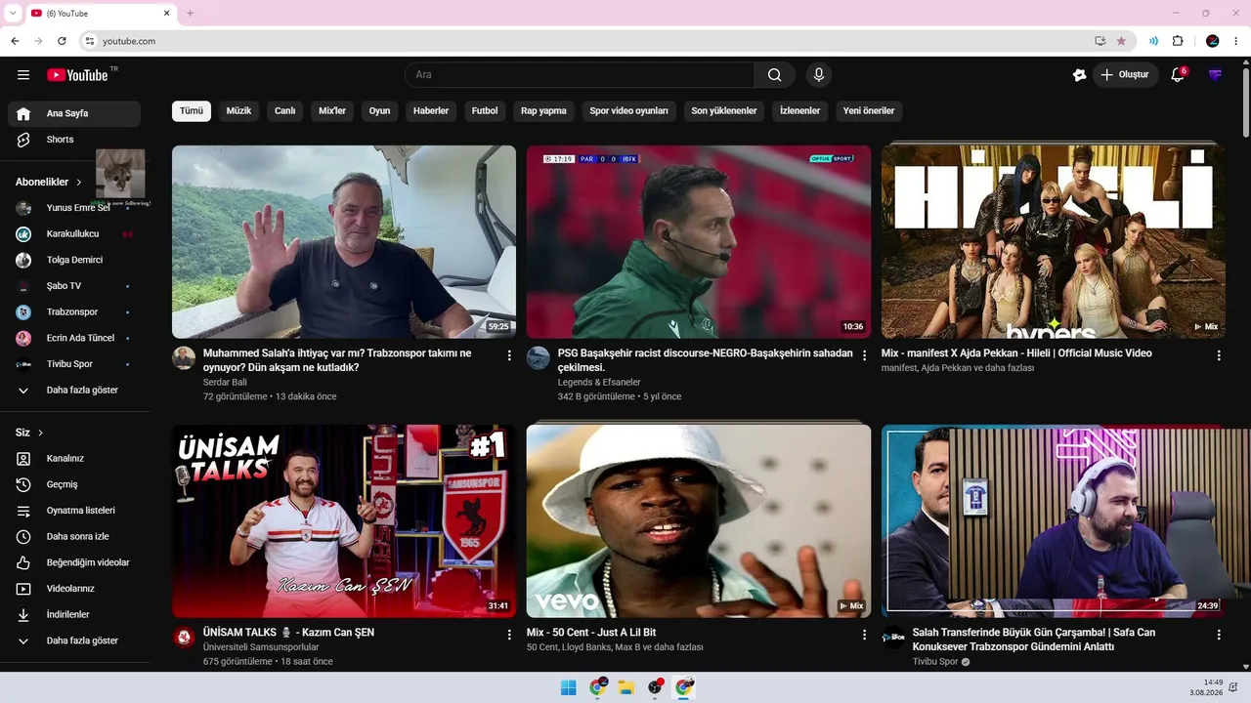The width and height of the screenshot is (1251, 703).
Task: Open the Trabzonspor subscription channel
Action: 74,312
